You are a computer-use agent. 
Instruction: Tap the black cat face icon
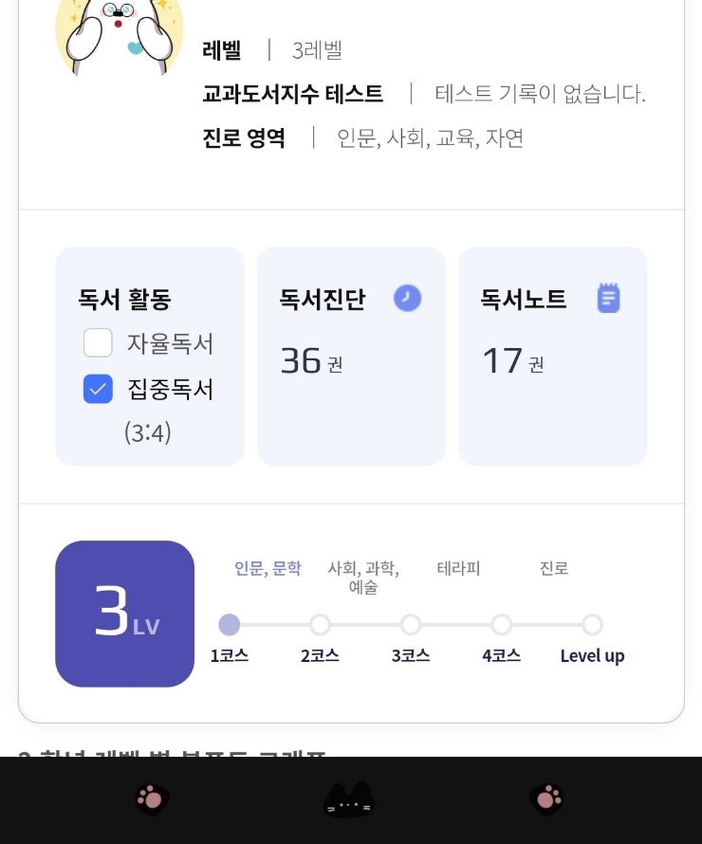click(x=349, y=800)
